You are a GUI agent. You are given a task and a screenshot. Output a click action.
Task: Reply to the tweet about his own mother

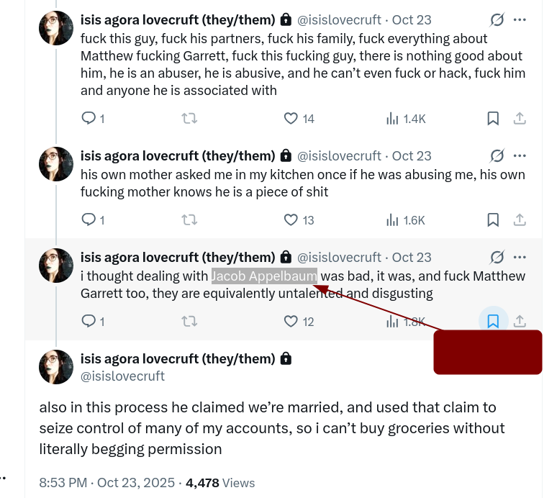[x=89, y=219]
